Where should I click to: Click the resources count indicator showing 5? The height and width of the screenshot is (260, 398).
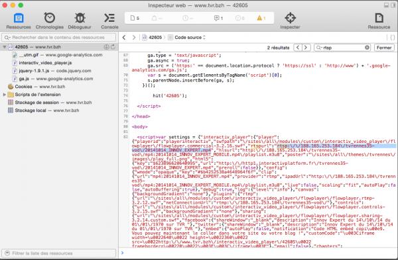point(135,19)
